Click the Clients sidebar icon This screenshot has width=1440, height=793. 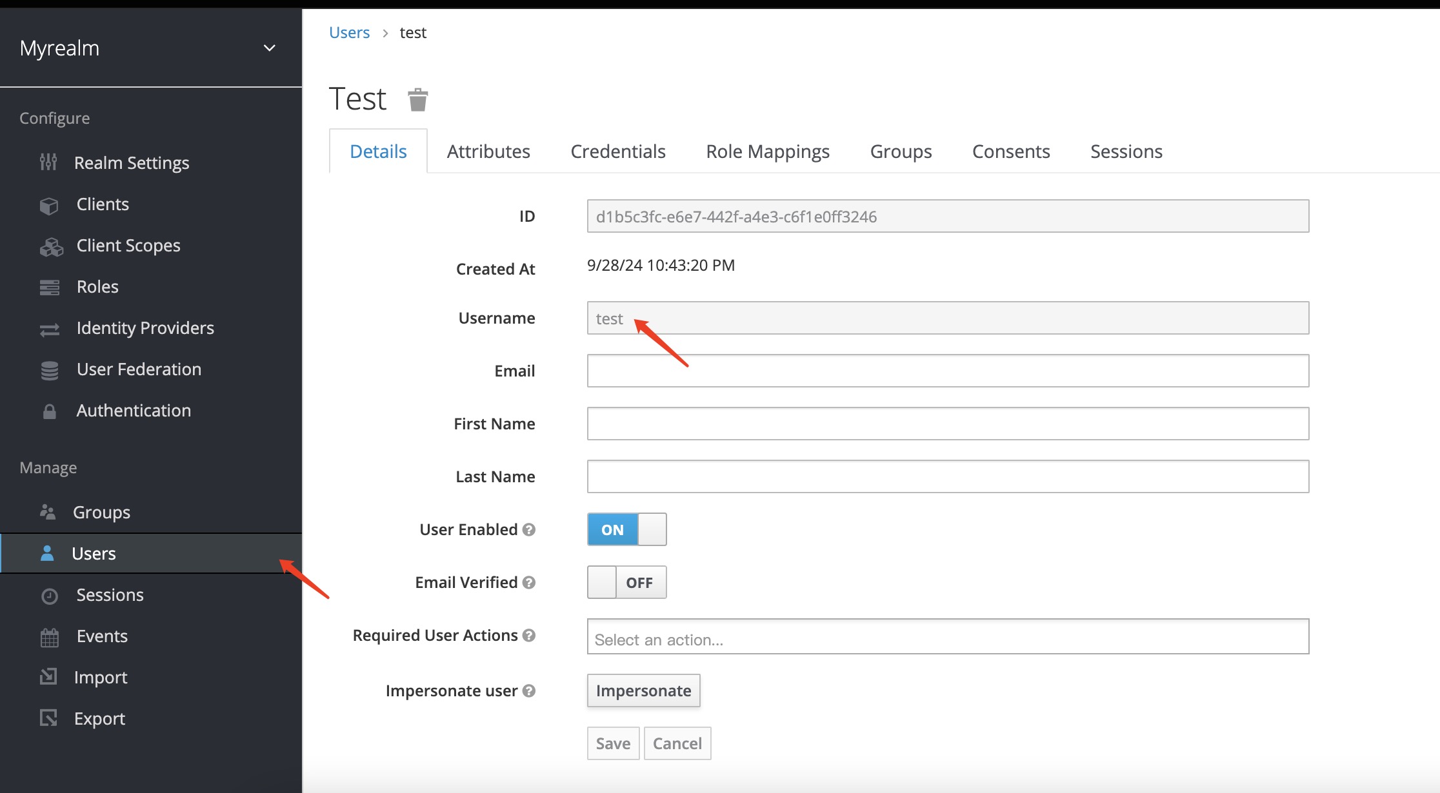[49, 203]
